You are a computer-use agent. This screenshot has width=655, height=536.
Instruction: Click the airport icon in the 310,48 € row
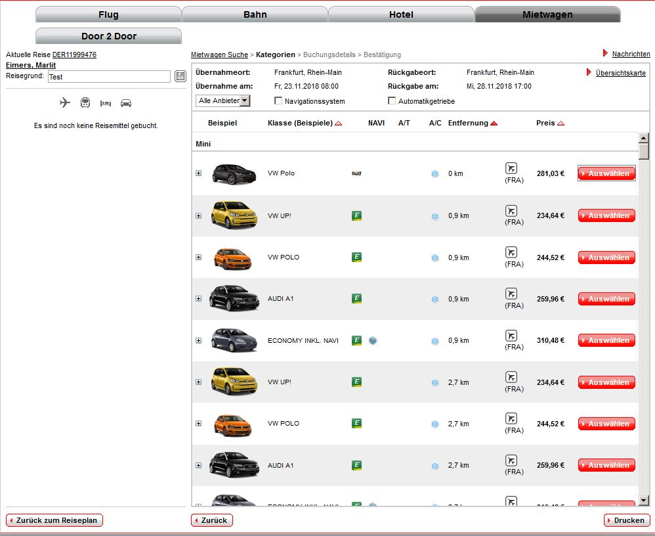pos(511,335)
